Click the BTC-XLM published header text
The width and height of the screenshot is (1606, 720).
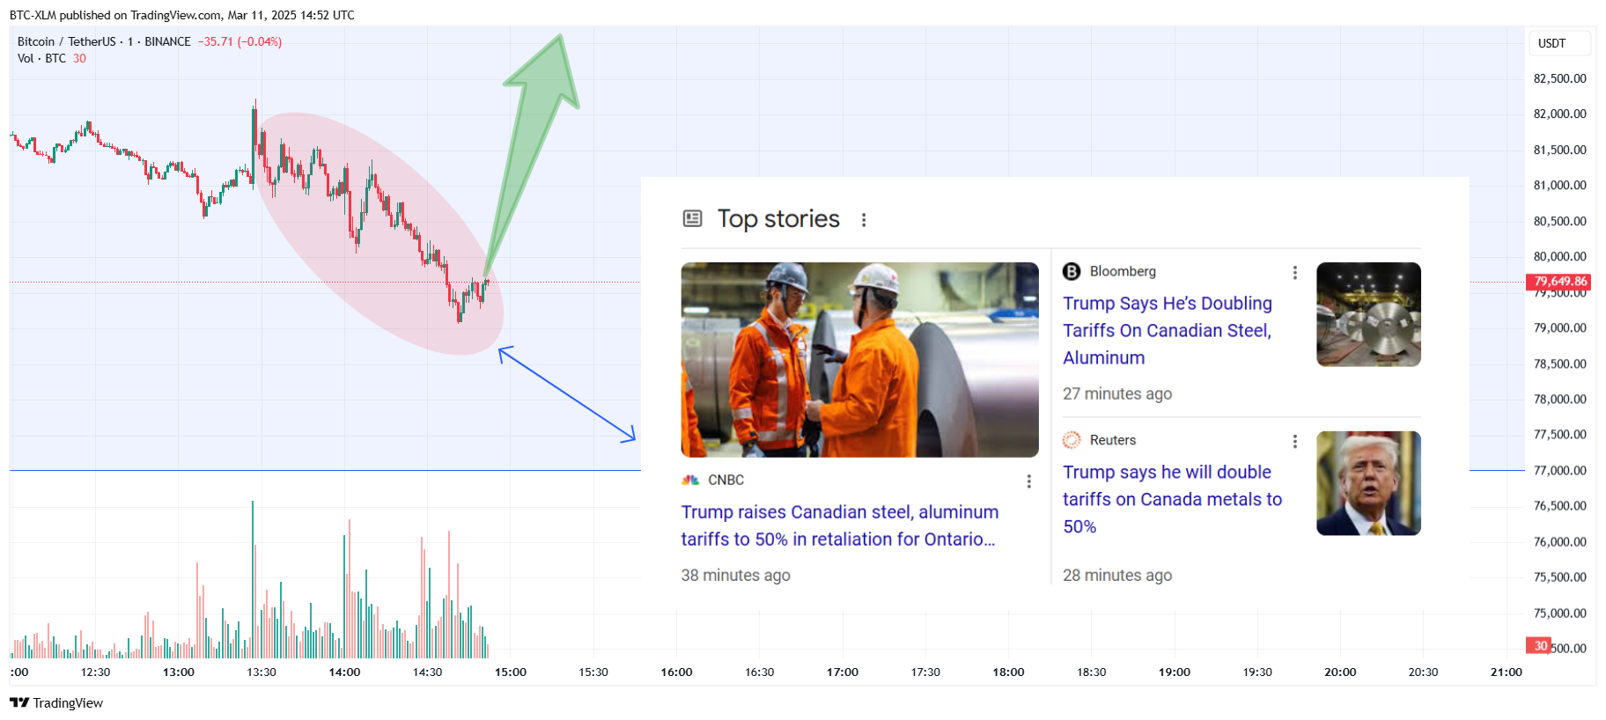pyautogui.click(x=182, y=15)
